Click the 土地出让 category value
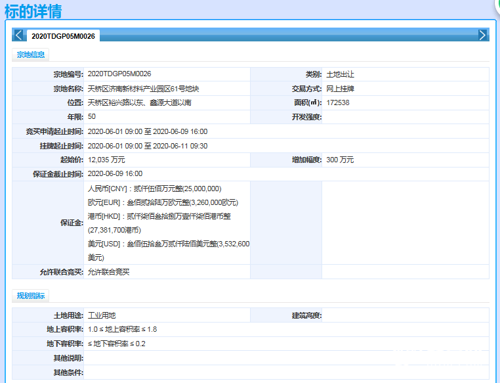 (340, 74)
